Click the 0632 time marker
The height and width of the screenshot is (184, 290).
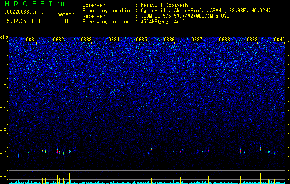59,40
